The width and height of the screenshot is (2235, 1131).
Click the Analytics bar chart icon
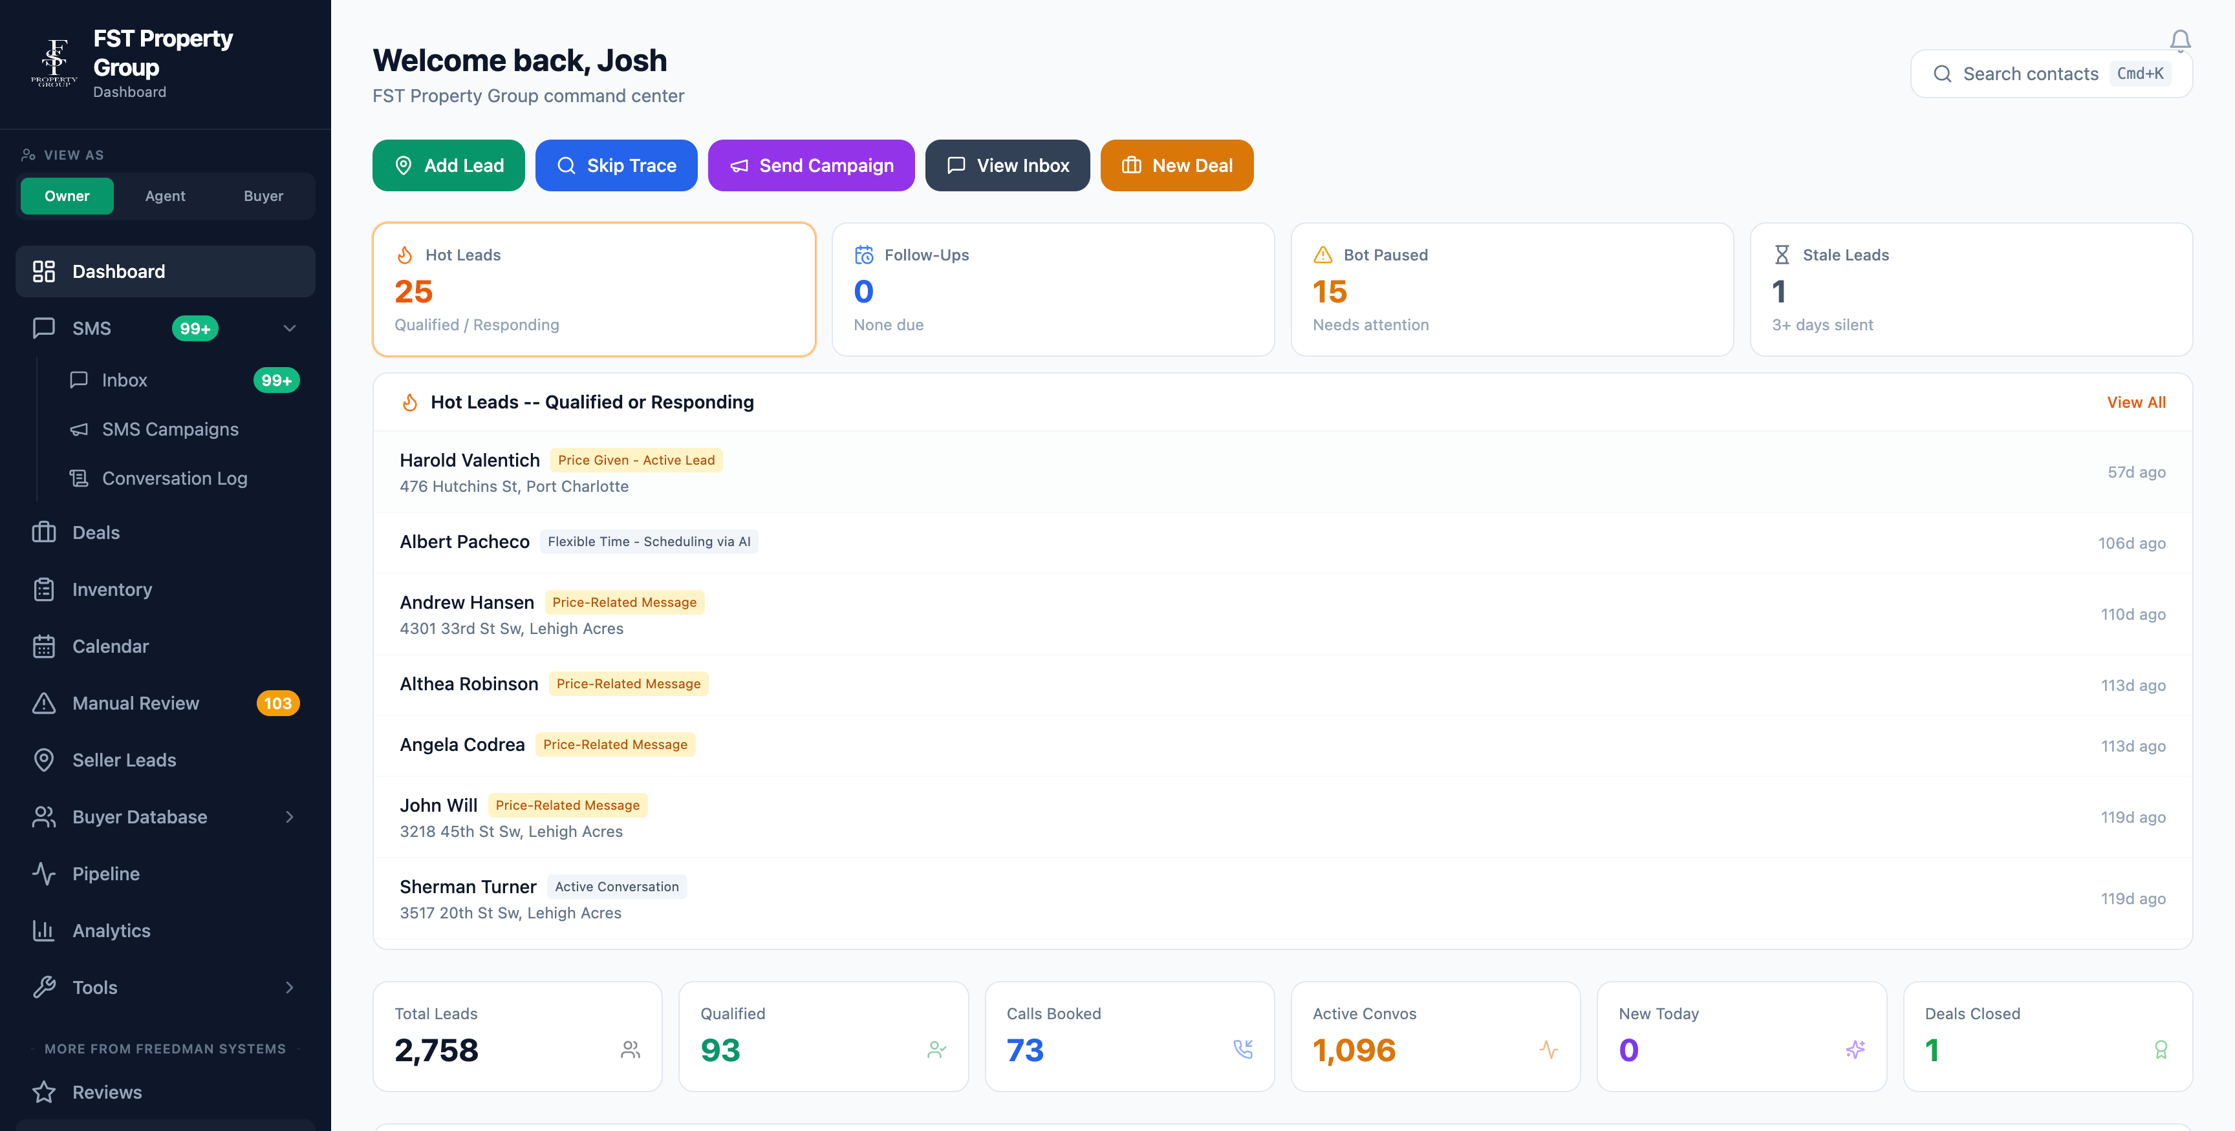43,931
